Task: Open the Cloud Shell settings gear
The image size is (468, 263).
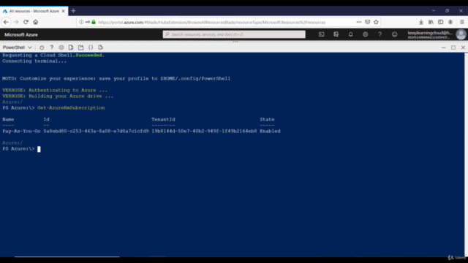Action: (x=61, y=47)
